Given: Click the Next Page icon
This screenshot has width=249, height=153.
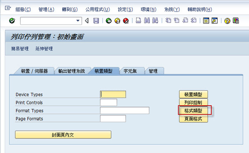Looking at the screenshot, I should click(185, 21).
